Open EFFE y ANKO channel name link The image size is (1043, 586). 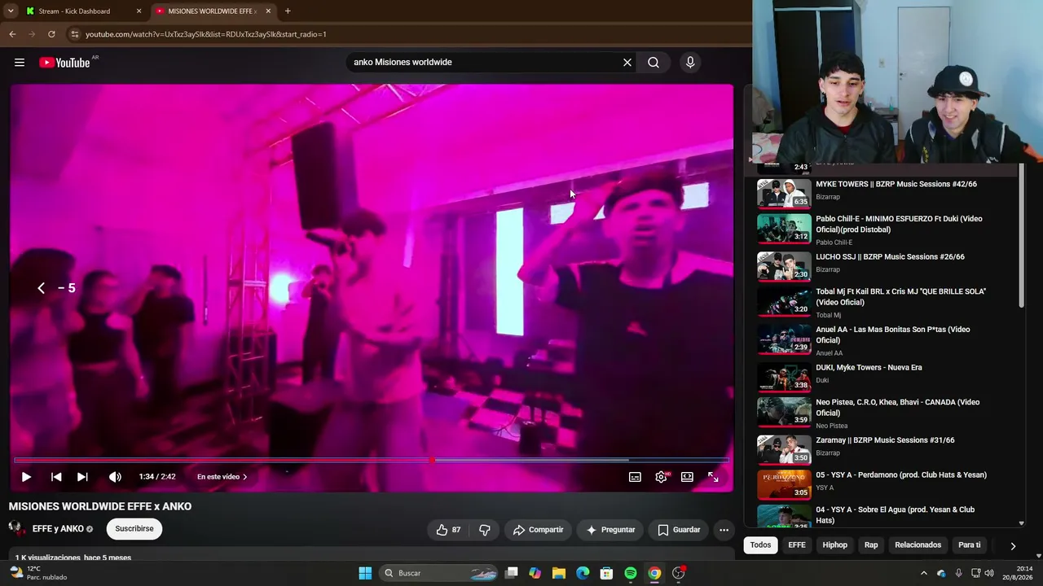click(58, 529)
